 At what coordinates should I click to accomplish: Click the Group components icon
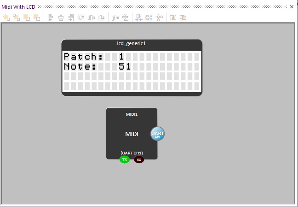pos(173,18)
